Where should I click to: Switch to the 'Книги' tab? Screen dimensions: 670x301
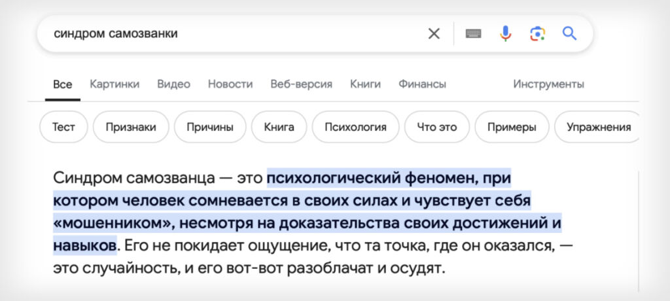click(365, 84)
